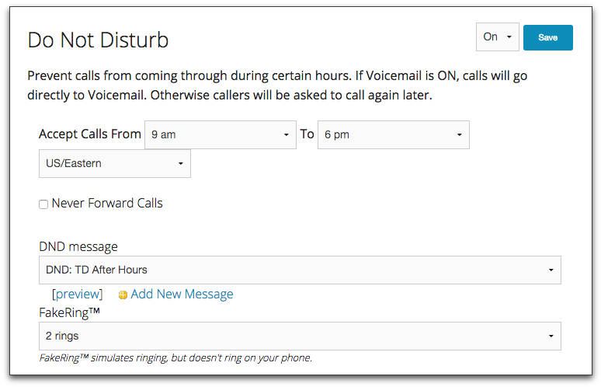Click the arrow icon of the DND message selector
This screenshot has width=601, height=387.
(551, 270)
